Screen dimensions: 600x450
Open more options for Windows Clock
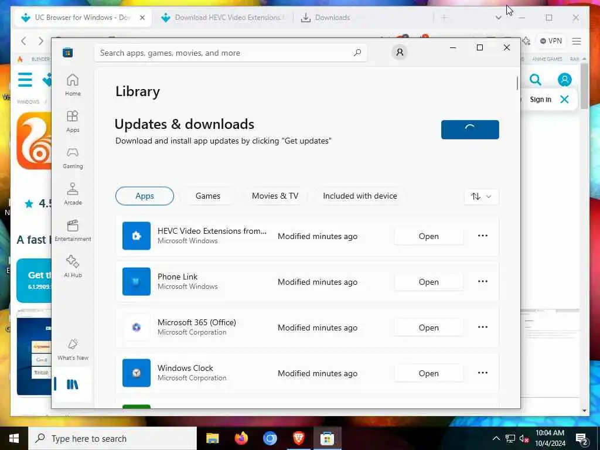483,373
